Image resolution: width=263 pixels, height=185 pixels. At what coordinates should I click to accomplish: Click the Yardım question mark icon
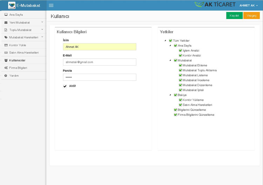pos(6,75)
